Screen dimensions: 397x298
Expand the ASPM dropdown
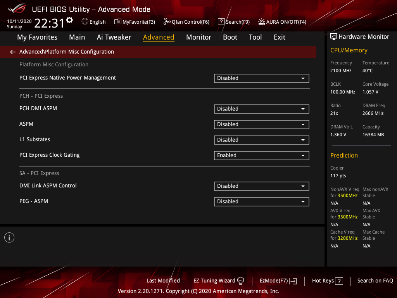(262, 125)
